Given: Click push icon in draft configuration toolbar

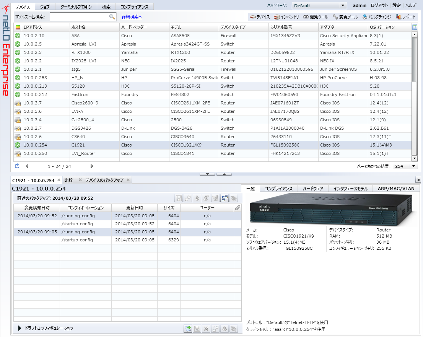Looking at the screenshot, I should tap(225, 329).
